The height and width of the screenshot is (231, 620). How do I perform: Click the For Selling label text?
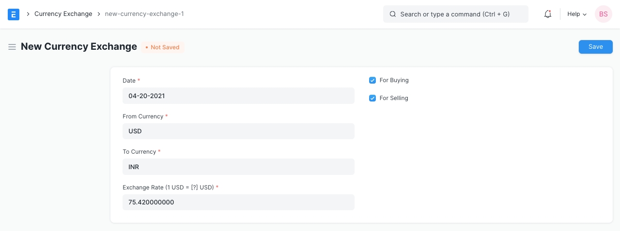[x=394, y=98]
